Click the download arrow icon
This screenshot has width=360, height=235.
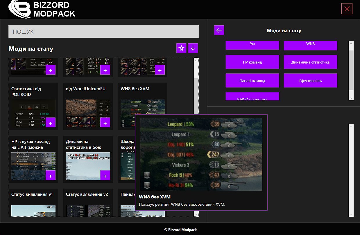pyautogui.click(x=193, y=48)
